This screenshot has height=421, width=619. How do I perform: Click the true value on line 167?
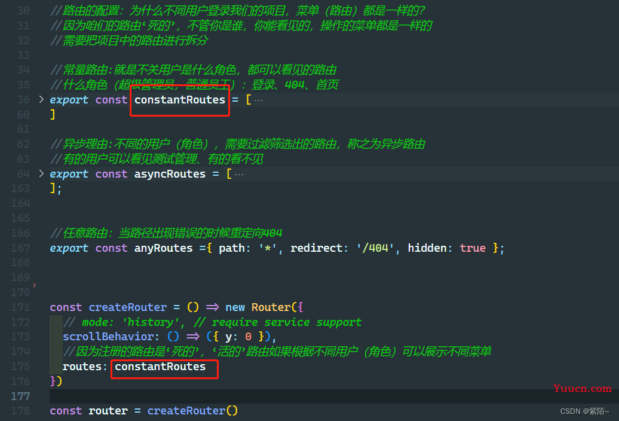pos(473,248)
